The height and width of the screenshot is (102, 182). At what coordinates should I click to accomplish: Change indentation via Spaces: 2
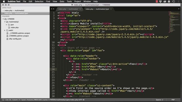coord(159,100)
